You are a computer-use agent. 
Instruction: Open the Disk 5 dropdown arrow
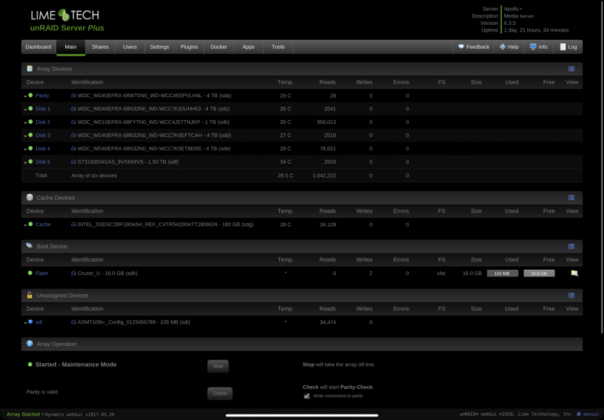[x=25, y=163]
